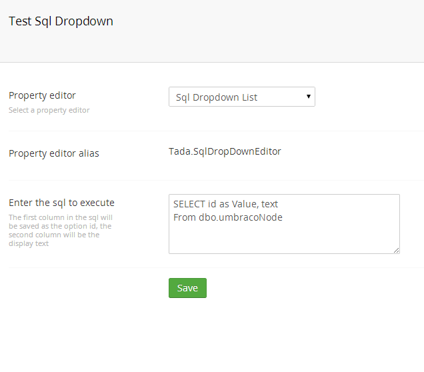424x372 pixels.
Task: Click the From dbo.umbracoNode line
Action: click(228, 217)
